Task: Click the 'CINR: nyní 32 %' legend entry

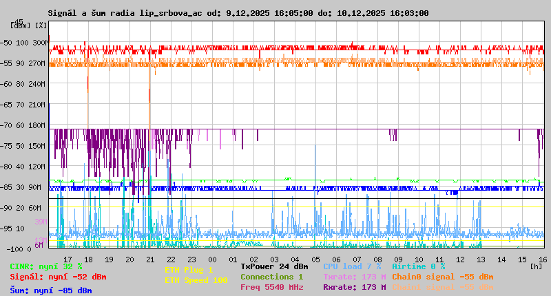Action: (46, 266)
